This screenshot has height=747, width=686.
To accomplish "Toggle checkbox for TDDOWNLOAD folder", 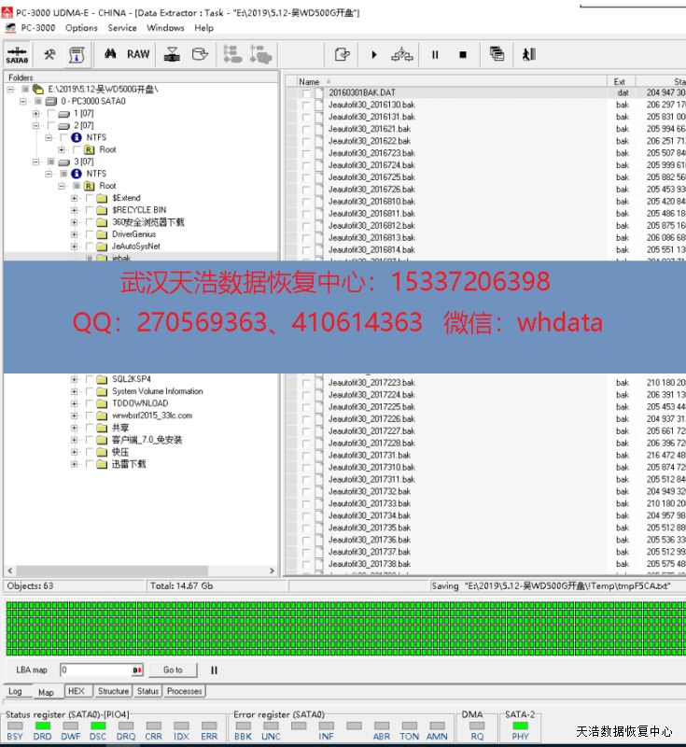I will pos(90,403).
